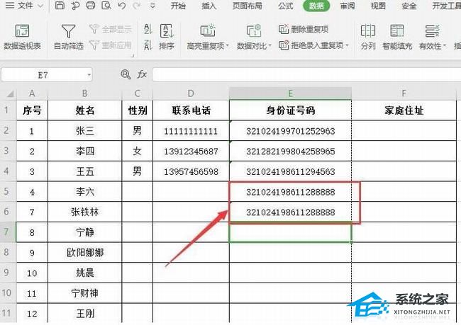The width and height of the screenshot is (461, 325).
Task: Open the 数据透视表 tool
Action: coord(22,37)
